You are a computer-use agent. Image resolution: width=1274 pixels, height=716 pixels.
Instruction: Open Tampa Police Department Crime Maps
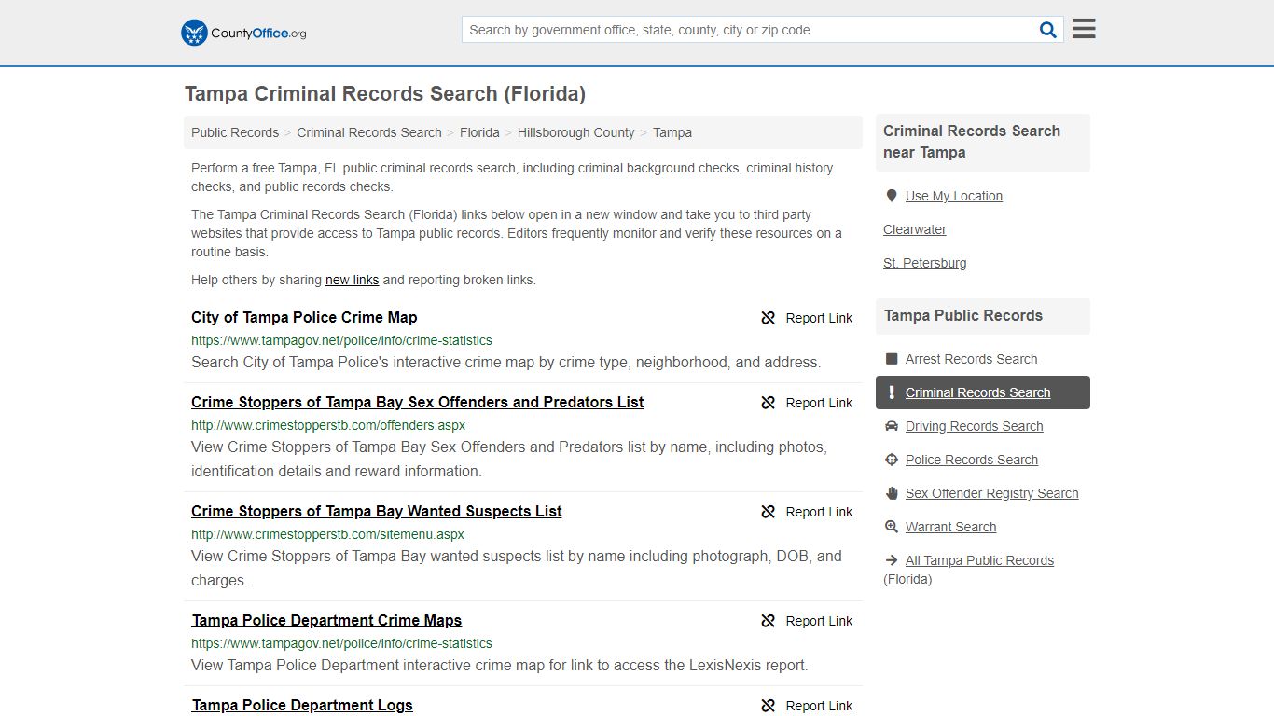point(326,620)
